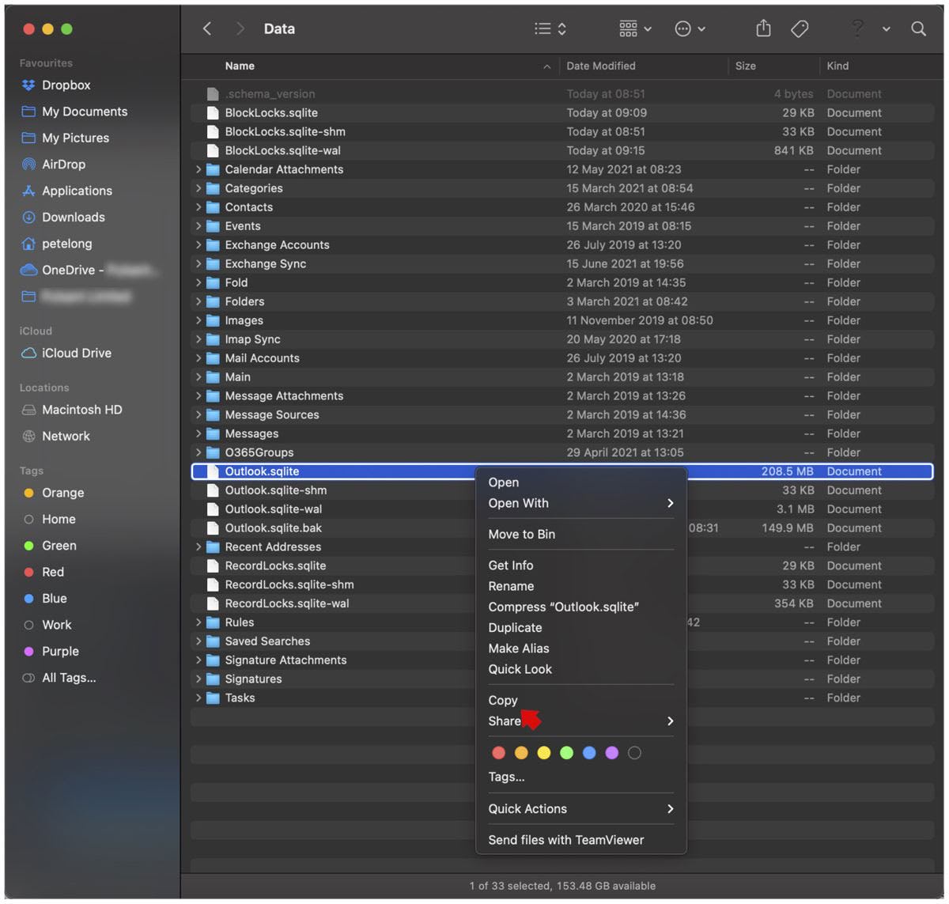Sort by the Size column header
This screenshot has width=949, height=904.
click(773, 66)
